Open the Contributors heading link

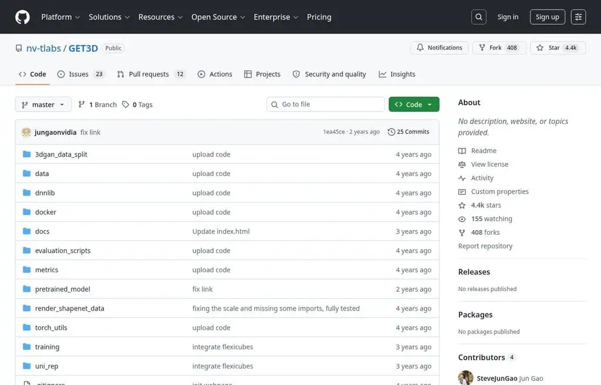tap(481, 357)
